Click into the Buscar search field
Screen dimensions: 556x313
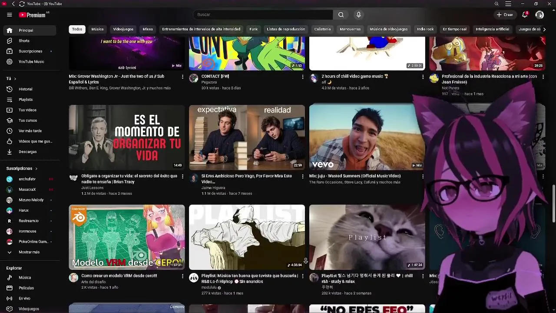coord(263,15)
